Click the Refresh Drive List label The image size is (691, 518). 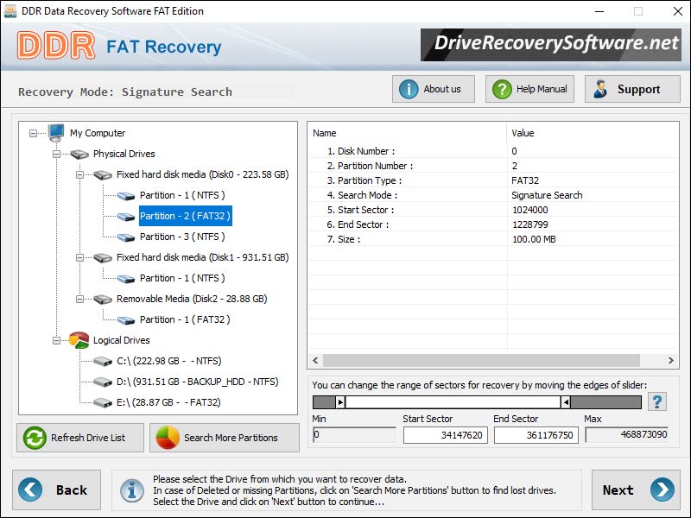88,438
